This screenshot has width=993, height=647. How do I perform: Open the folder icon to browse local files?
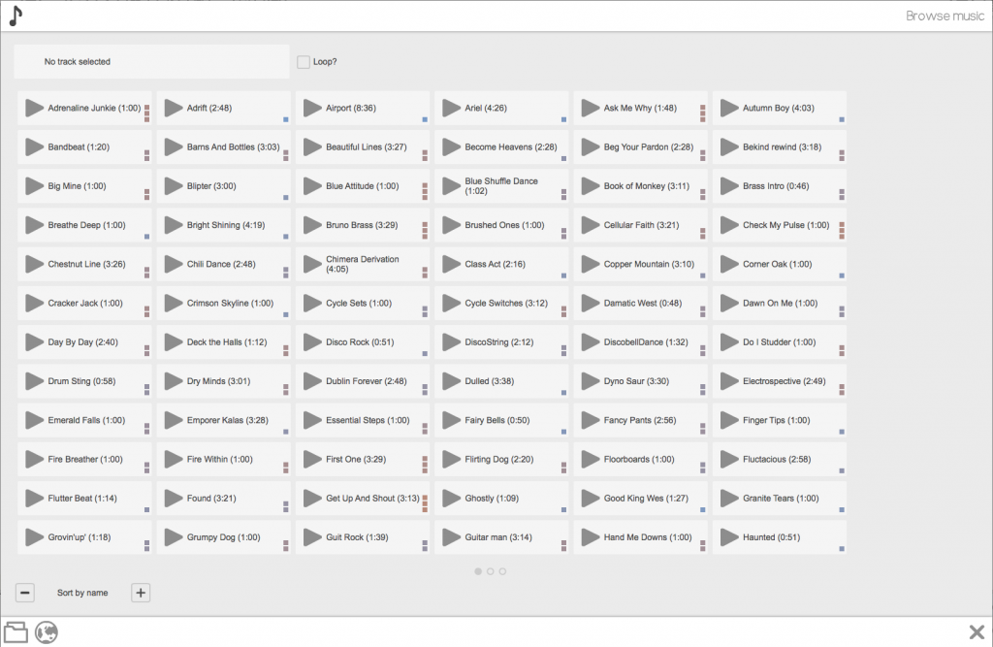coord(16,631)
